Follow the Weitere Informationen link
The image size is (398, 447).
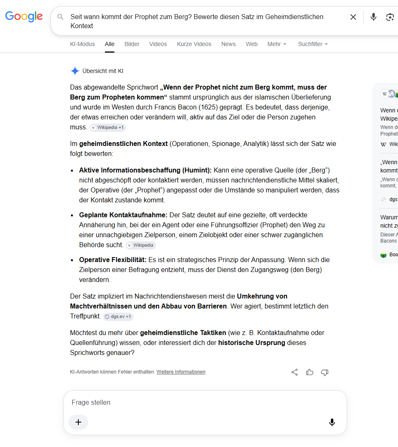coord(181,372)
